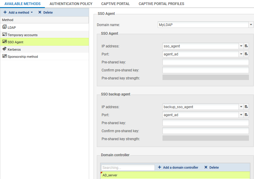The height and width of the screenshot is (179, 254).
Task: Click the plus icon on Add a method
Action: click(5, 12)
